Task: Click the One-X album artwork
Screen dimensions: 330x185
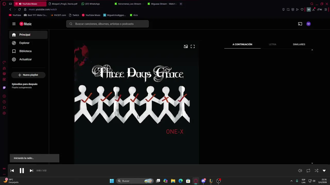Action: tap(136, 103)
